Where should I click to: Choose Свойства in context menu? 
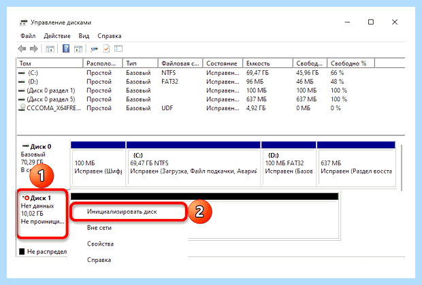pyautogui.click(x=100, y=244)
